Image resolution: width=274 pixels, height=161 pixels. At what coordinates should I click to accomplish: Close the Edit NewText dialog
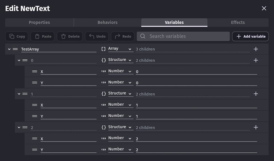click(x=264, y=8)
